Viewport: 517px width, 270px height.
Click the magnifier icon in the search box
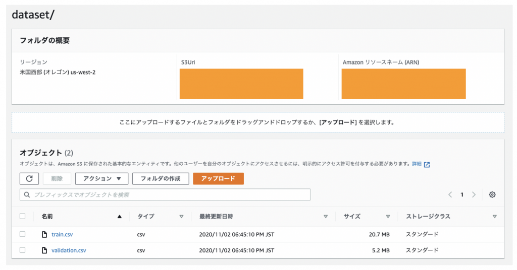click(x=27, y=194)
